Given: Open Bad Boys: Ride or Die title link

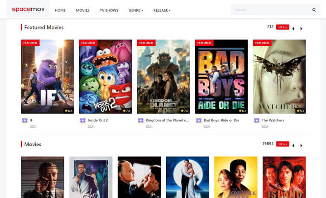Looking at the screenshot, I should (221, 120).
